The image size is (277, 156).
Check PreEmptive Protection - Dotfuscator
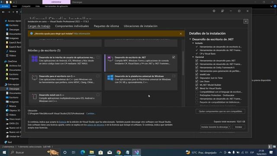pos(196,95)
